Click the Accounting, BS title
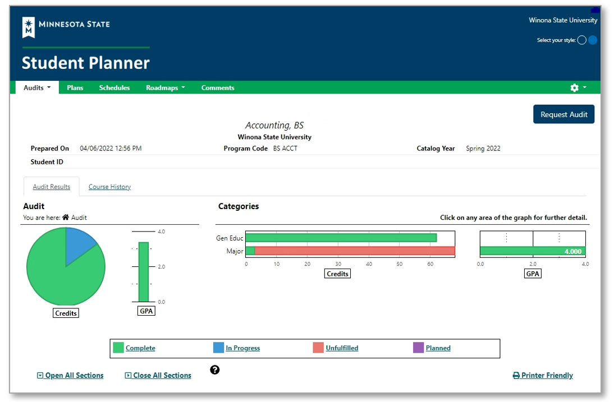The image size is (614, 402). [x=274, y=125]
